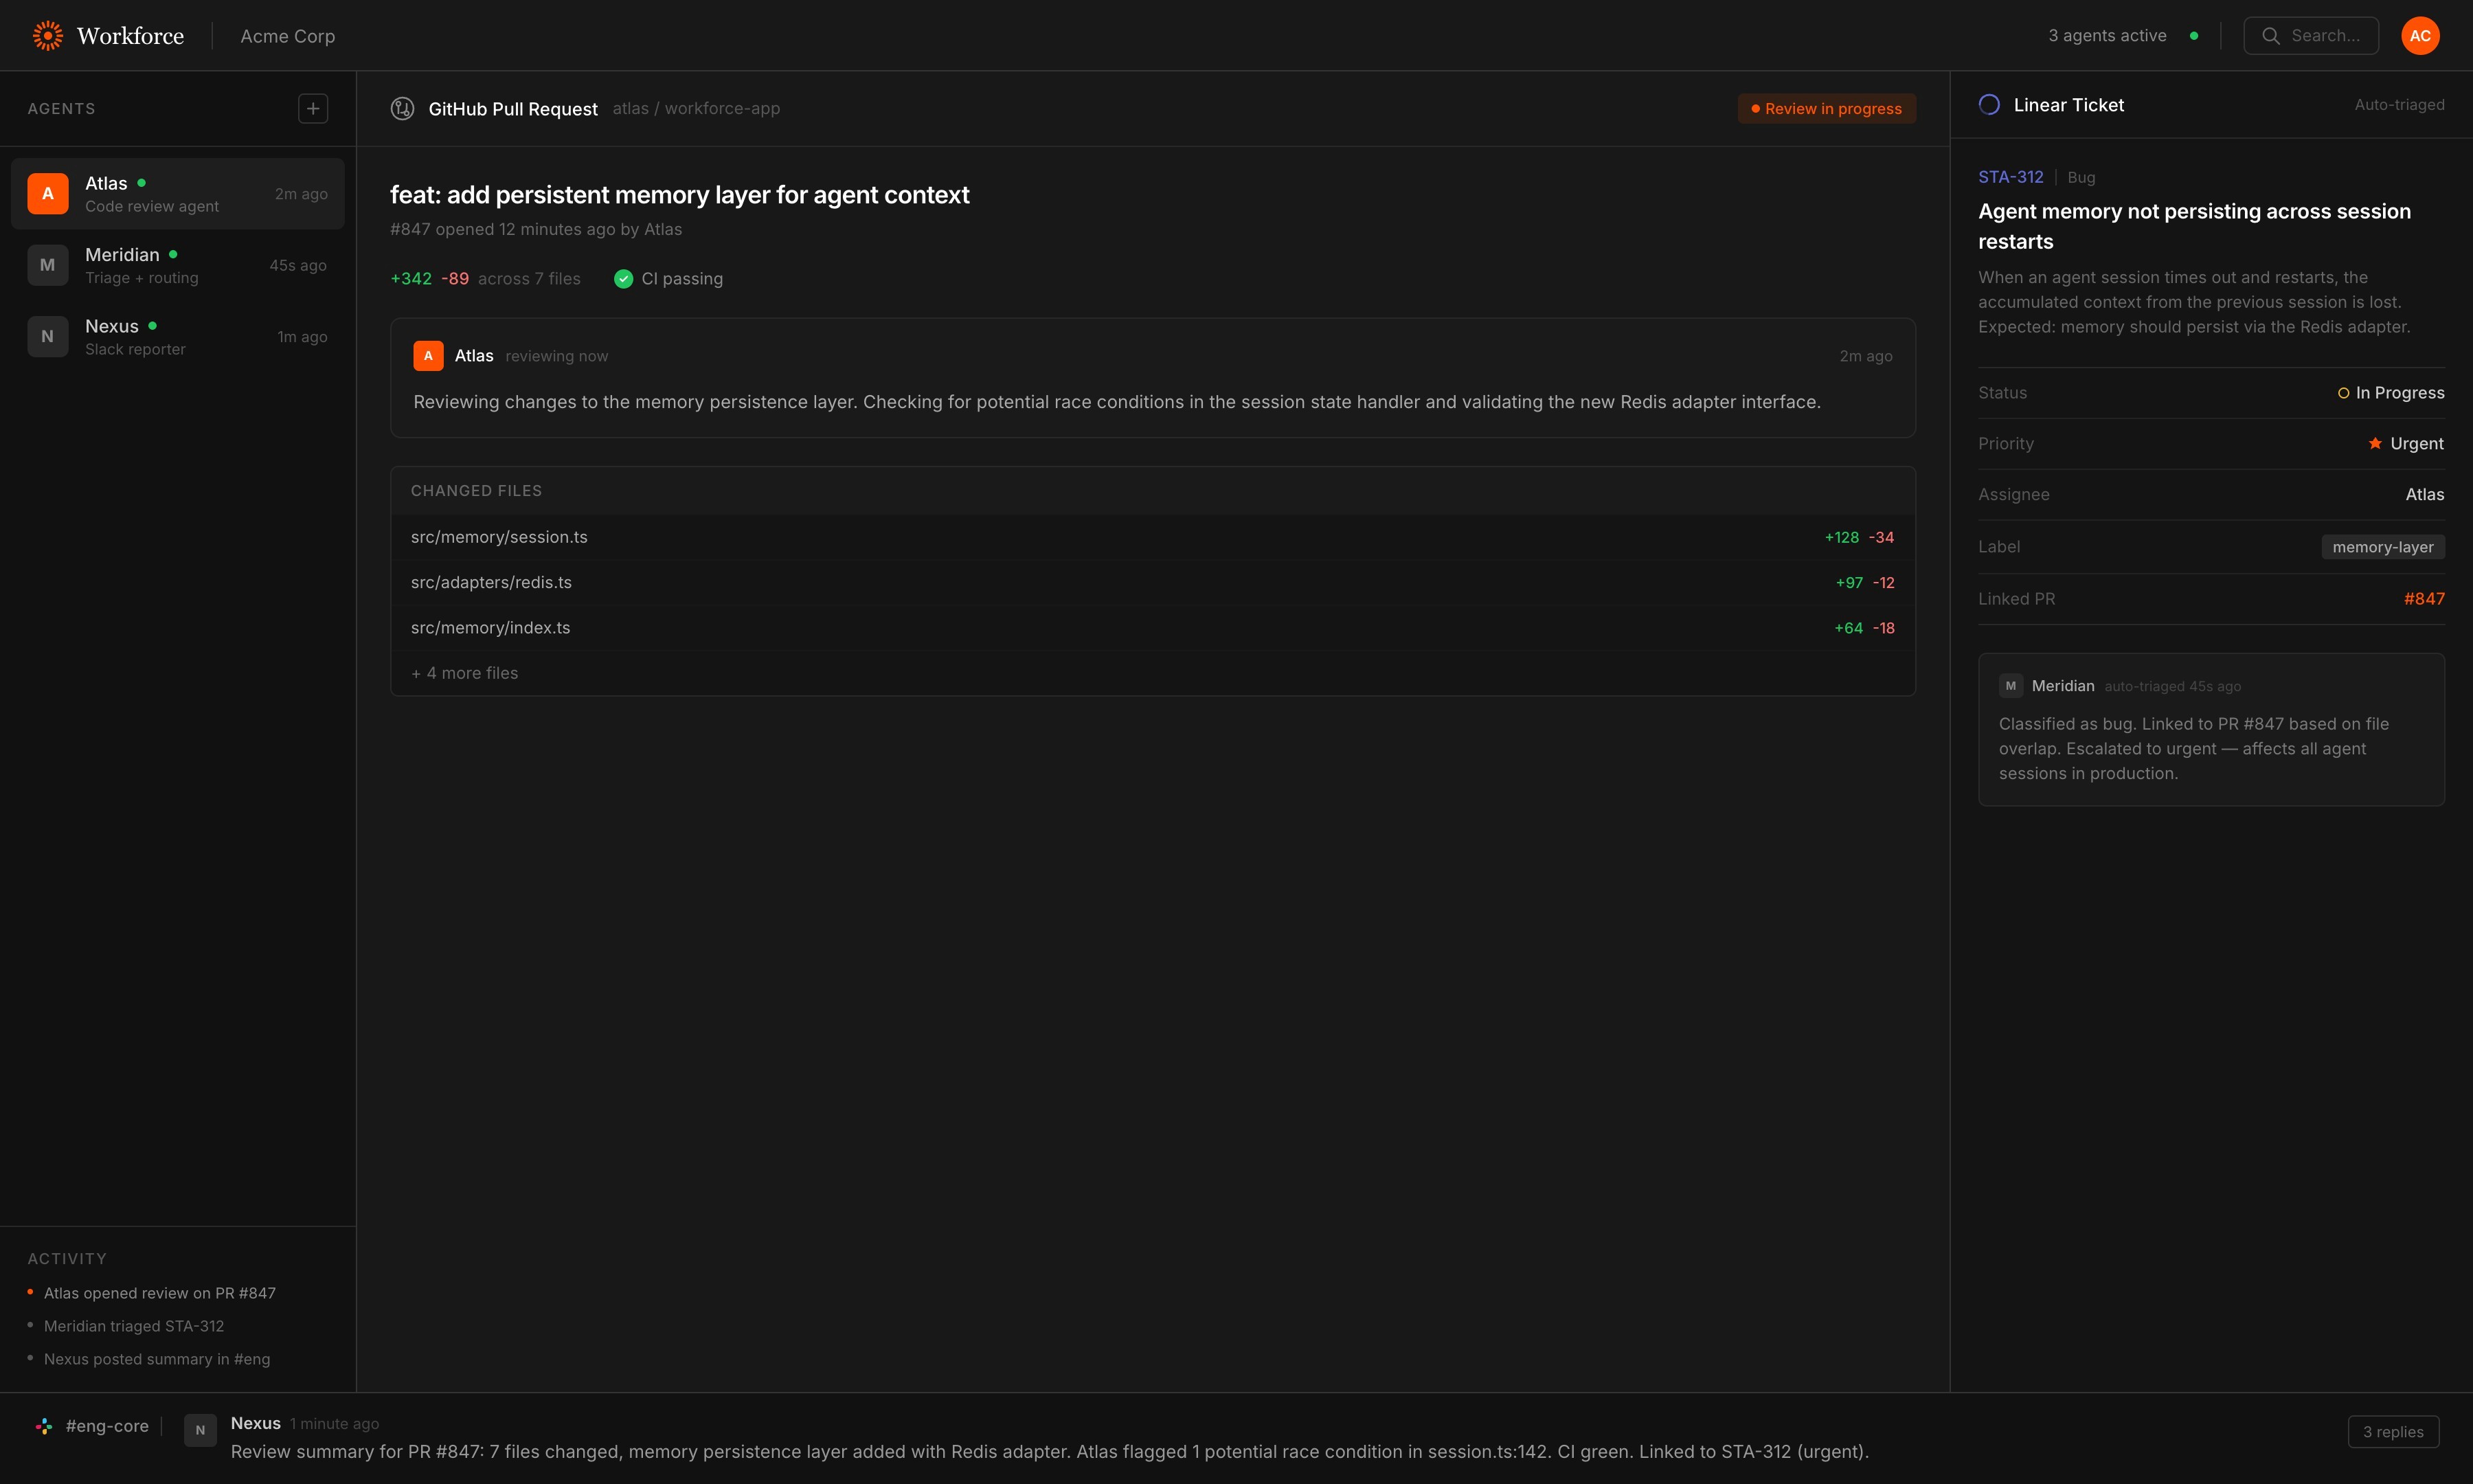Image resolution: width=2473 pixels, height=1484 pixels.
Task: Expand the 4 more files row
Action: coord(465,673)
